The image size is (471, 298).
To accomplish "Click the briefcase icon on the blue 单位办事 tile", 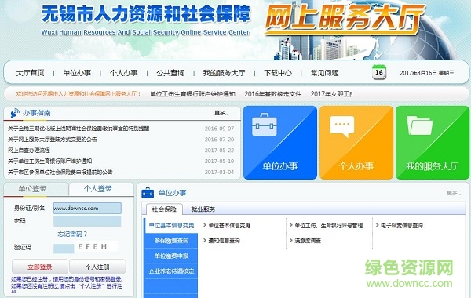I will (265, 125).
